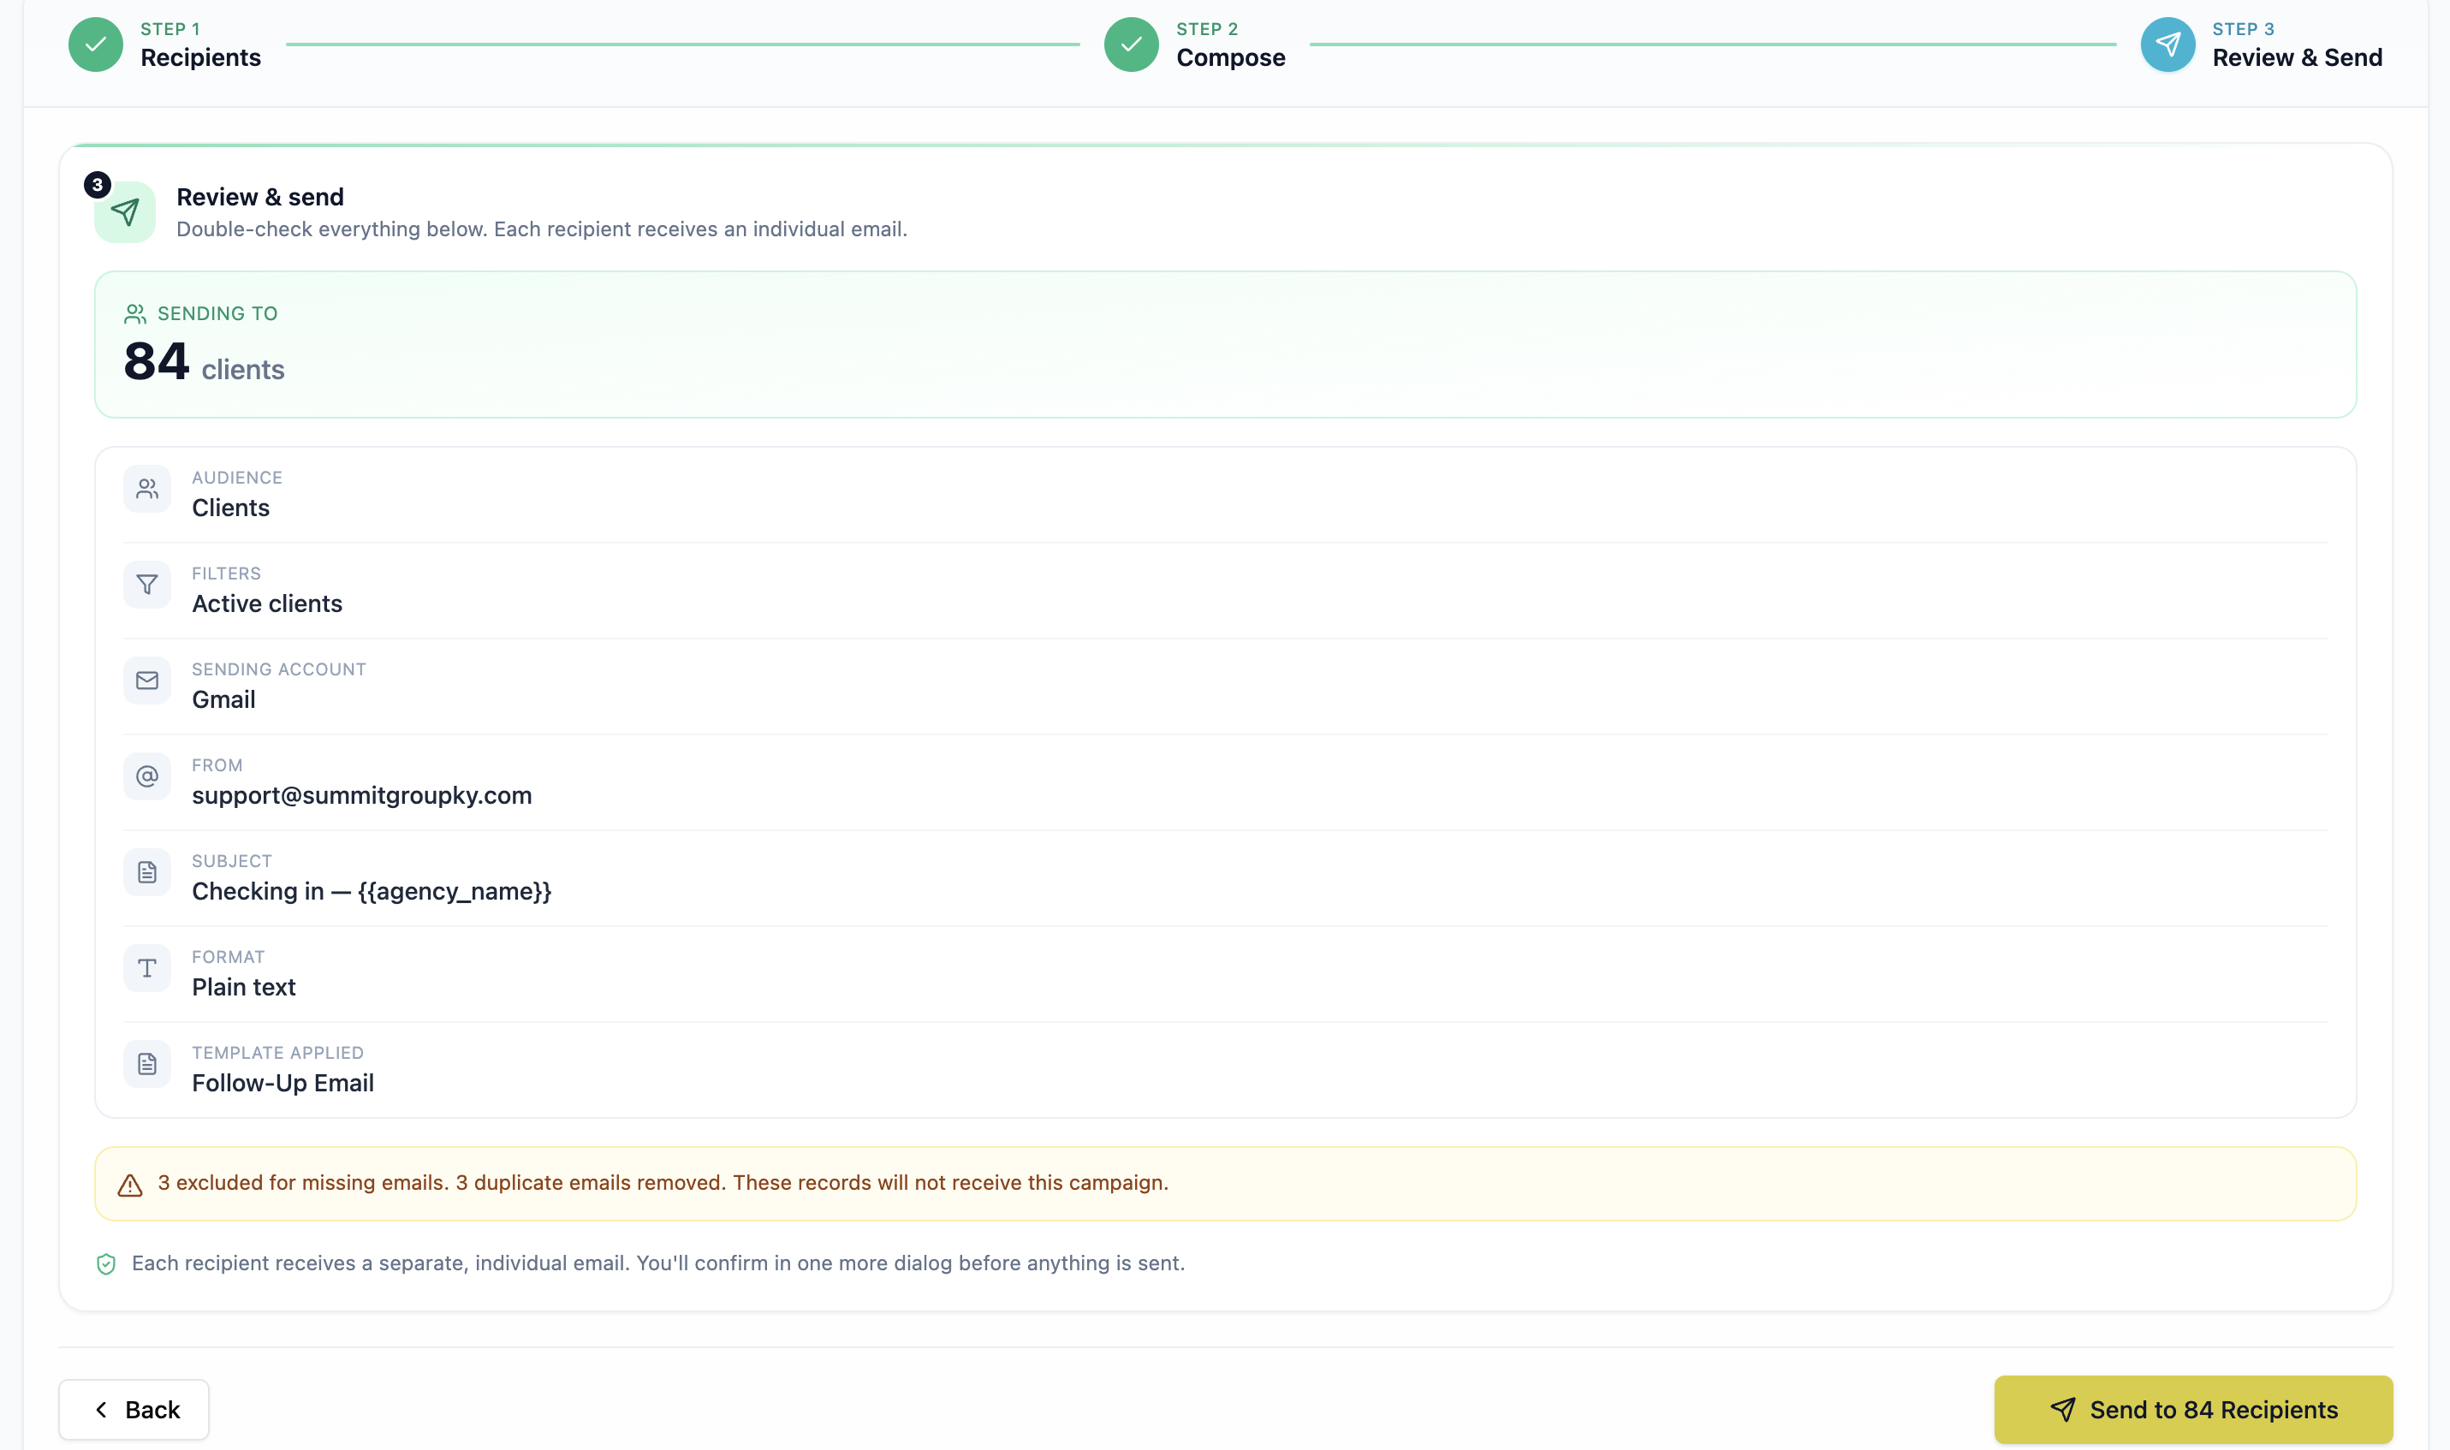Viewport: 2450px width, 1450px height.
Task: Click Send to 84 Recipients button
Action: click(2193, 1409)
